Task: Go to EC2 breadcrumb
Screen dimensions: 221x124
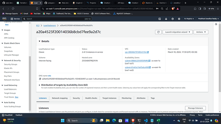Action: coord(38,25)
